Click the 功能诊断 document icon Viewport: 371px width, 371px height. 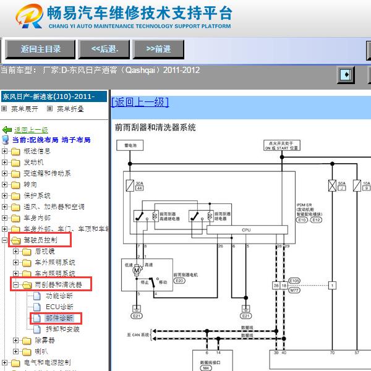click(37, 296)
